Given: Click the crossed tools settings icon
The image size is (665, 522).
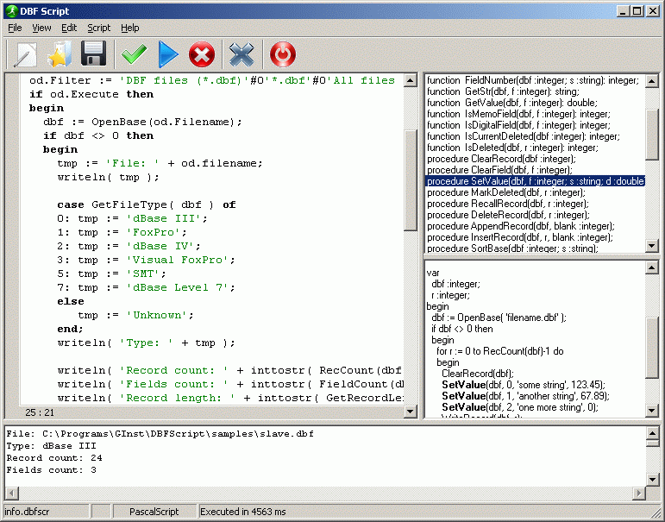Looking at the screenshot, I should (242, 54).
